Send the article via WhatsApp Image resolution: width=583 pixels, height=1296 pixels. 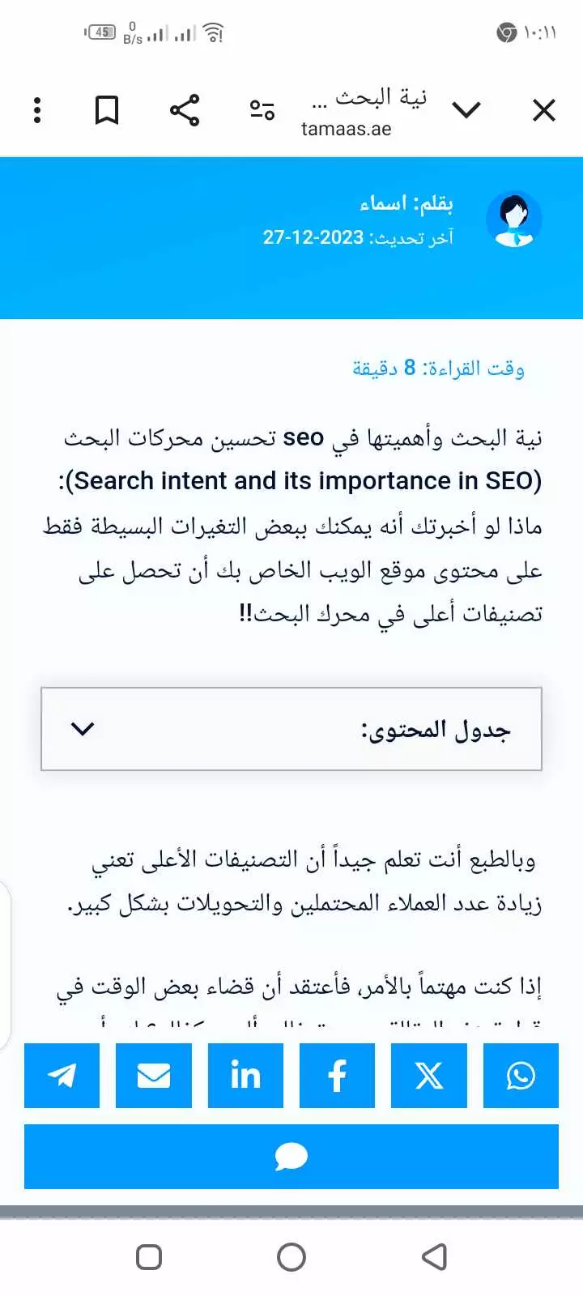[521, 1076]
